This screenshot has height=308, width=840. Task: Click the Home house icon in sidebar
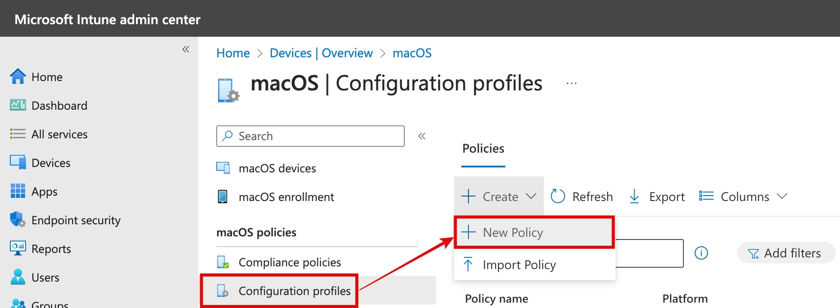(x=18, y=77)
